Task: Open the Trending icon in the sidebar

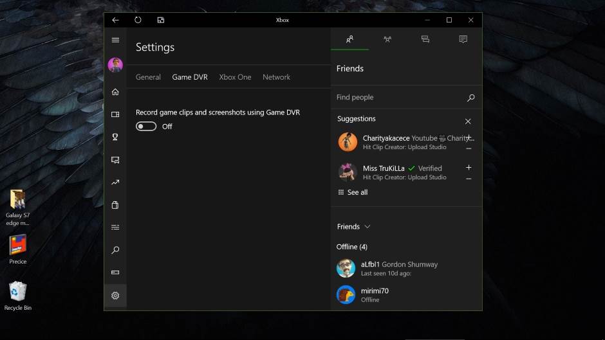Action: [115, 183]
